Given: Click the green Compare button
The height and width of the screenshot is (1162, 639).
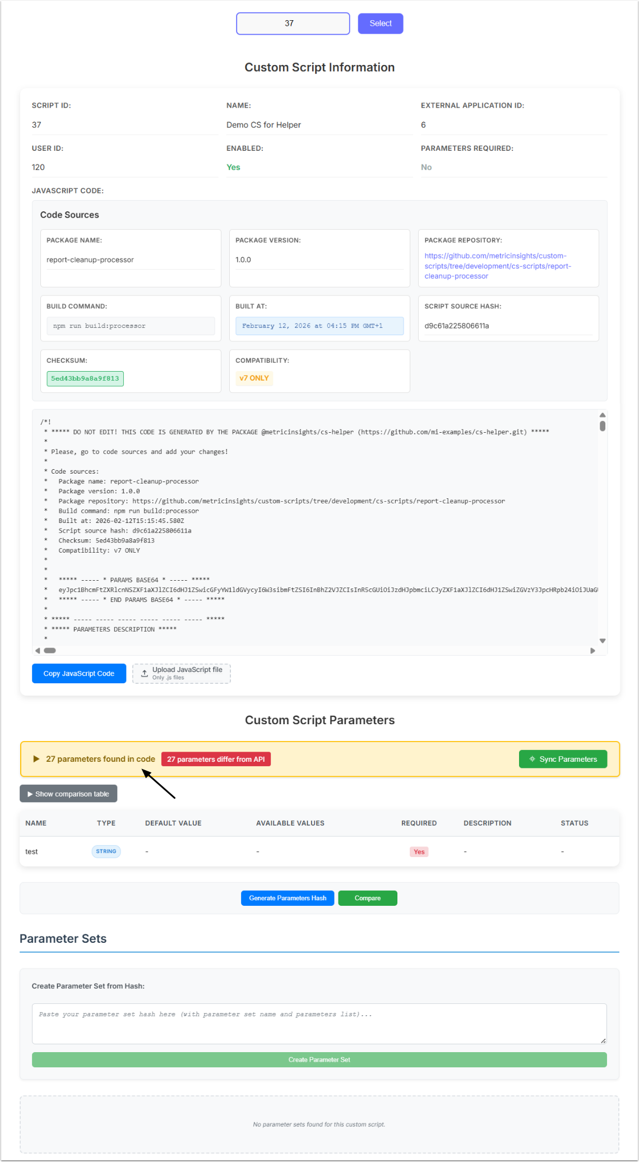Looking at the screenshot, I should [368, 898].
